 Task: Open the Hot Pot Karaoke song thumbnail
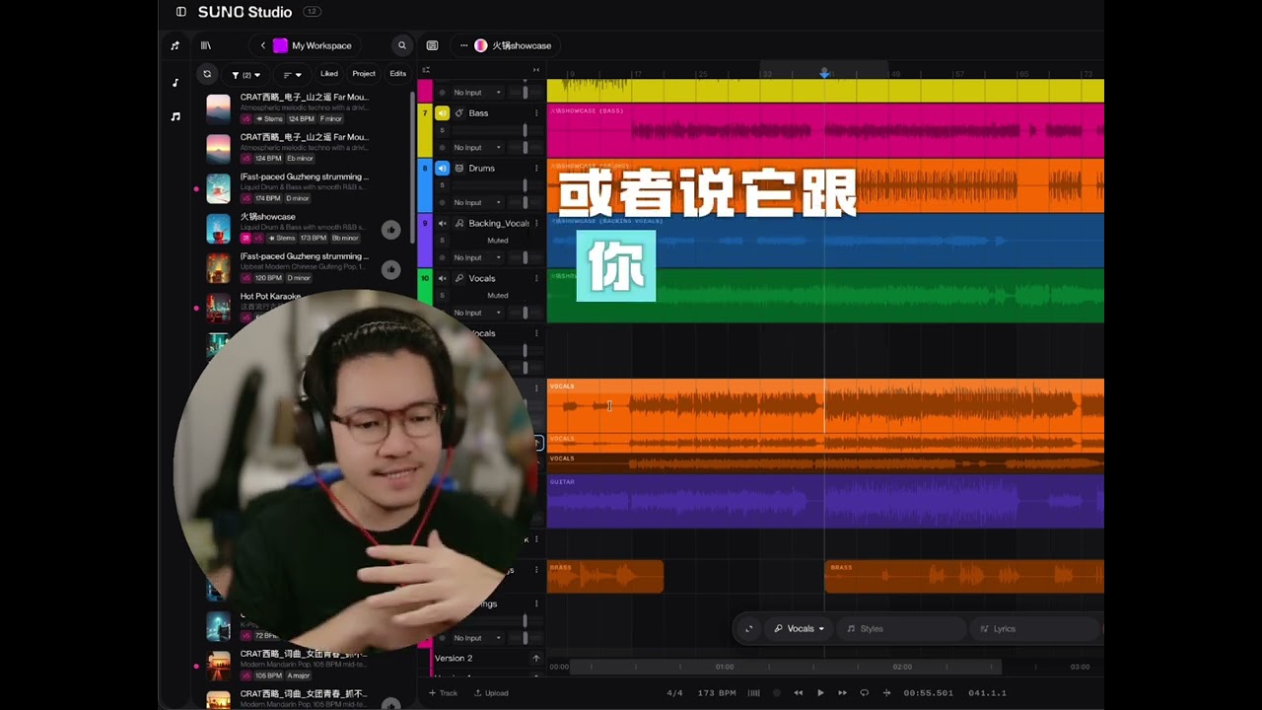[x=218, y=307]
